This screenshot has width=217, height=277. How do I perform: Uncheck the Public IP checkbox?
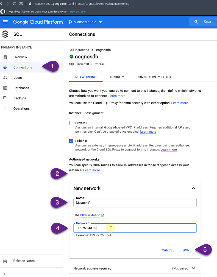click(71, 141)
